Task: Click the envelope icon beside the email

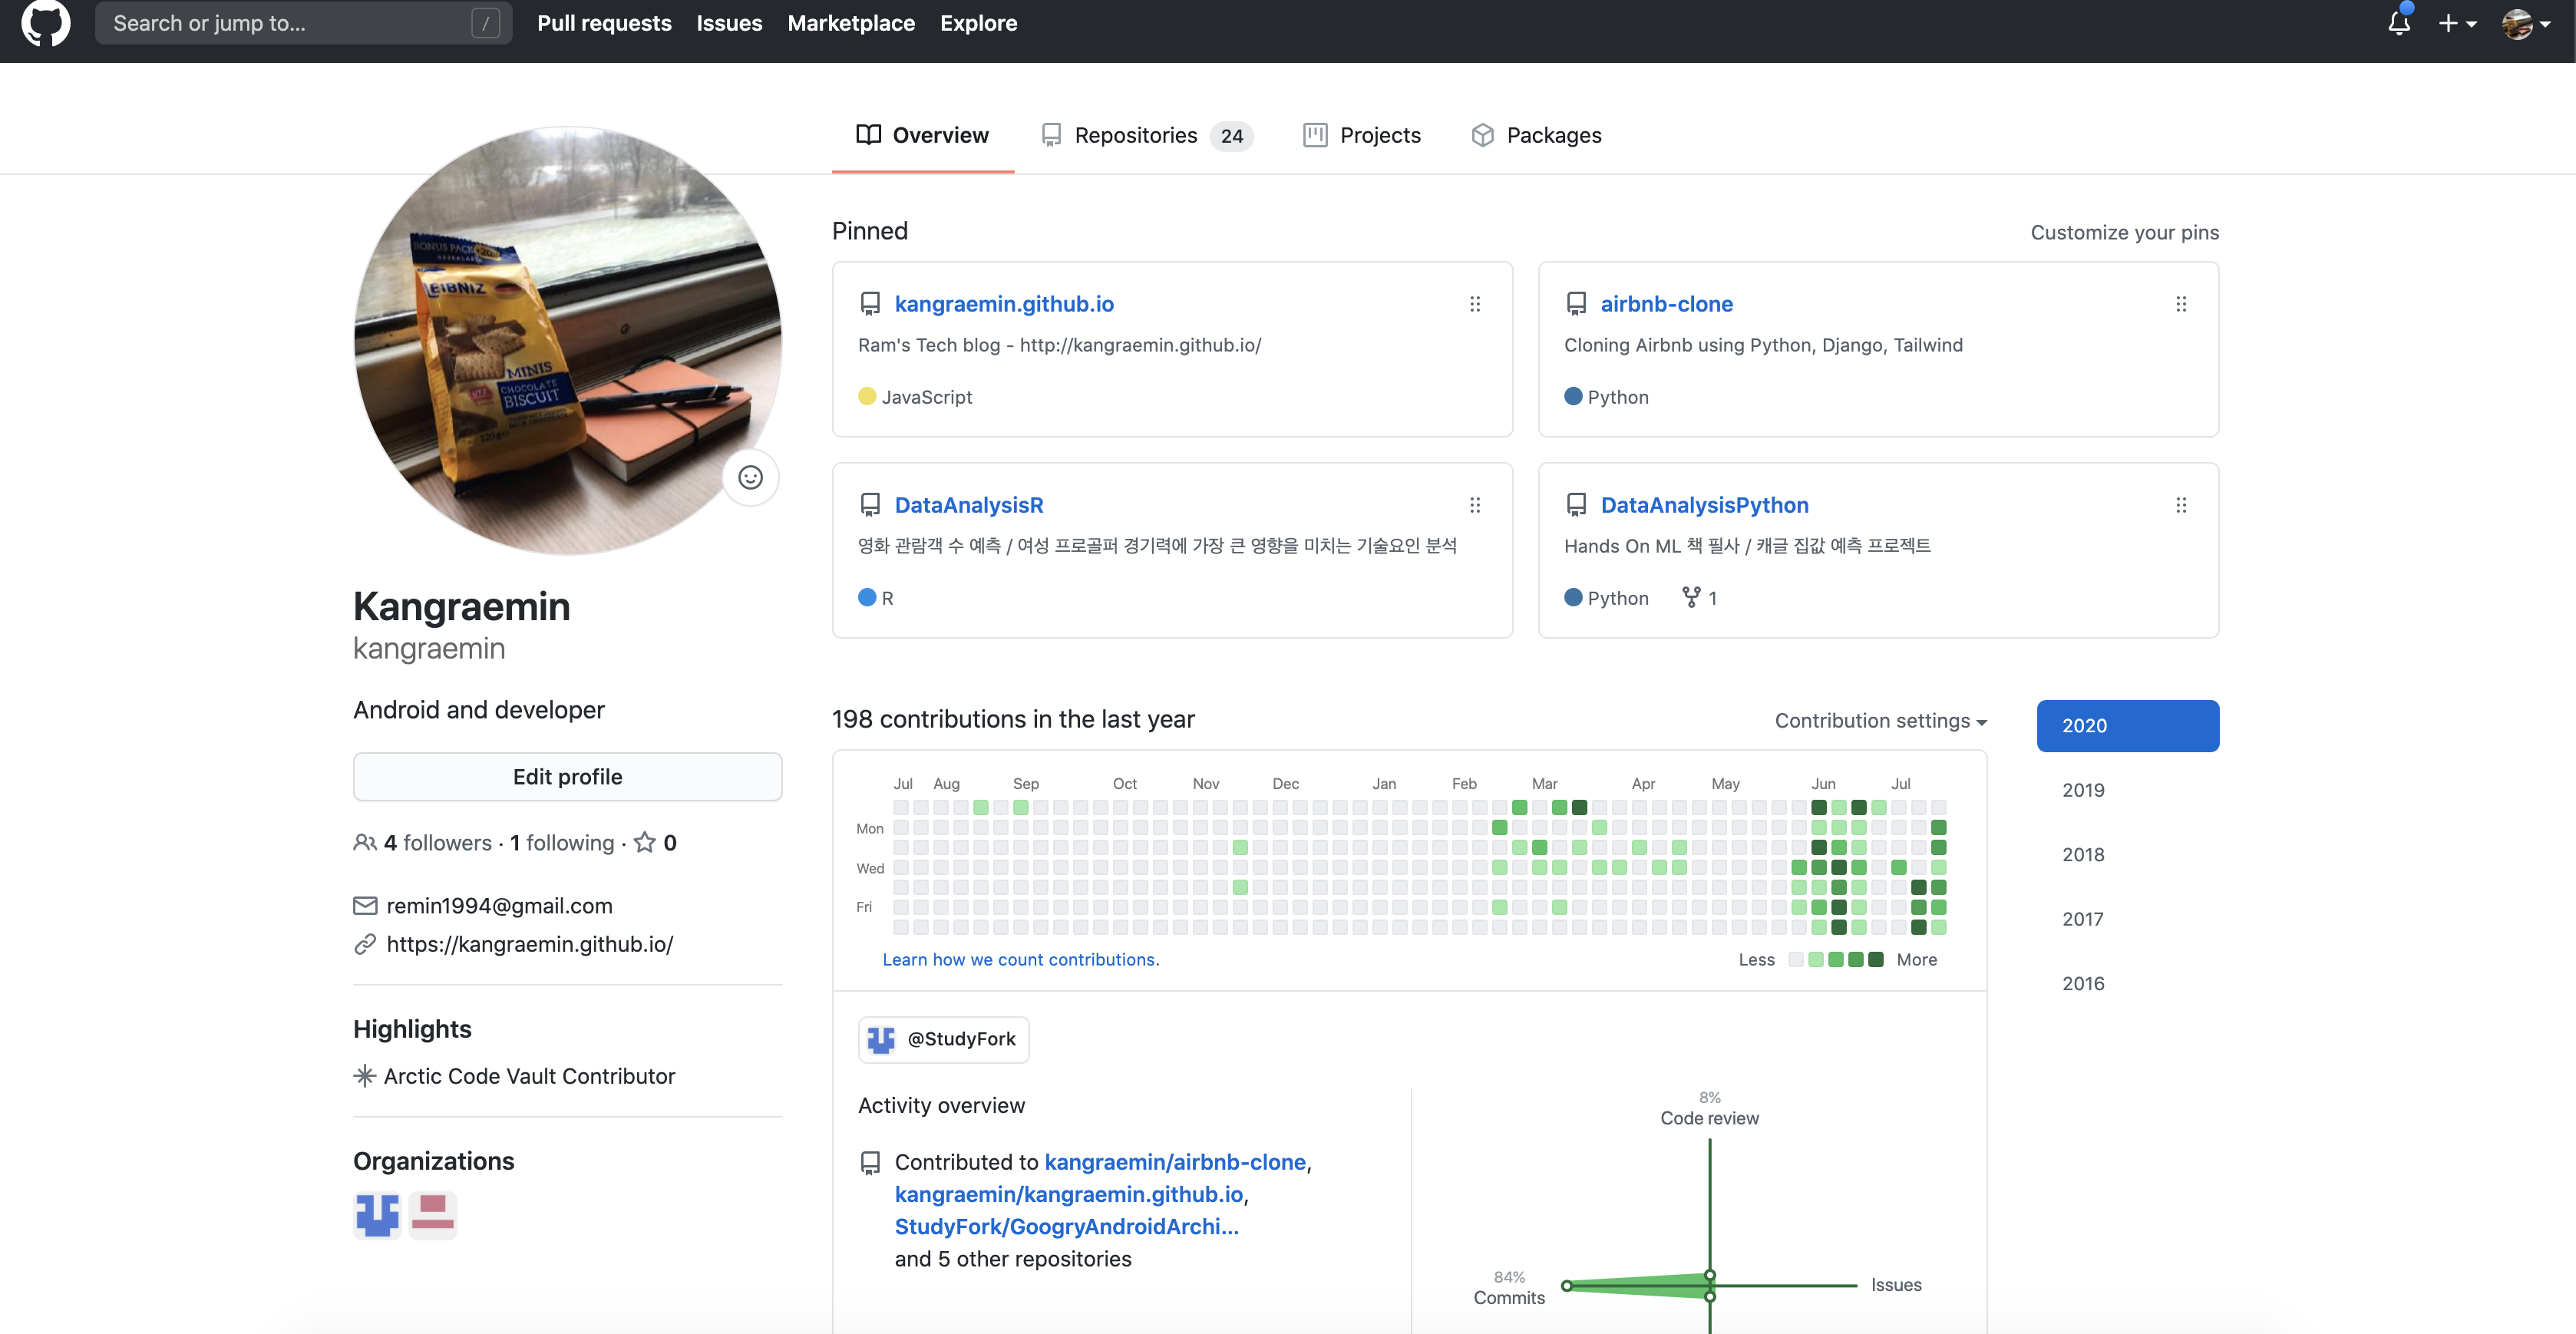Action: (x=365, y=906)
